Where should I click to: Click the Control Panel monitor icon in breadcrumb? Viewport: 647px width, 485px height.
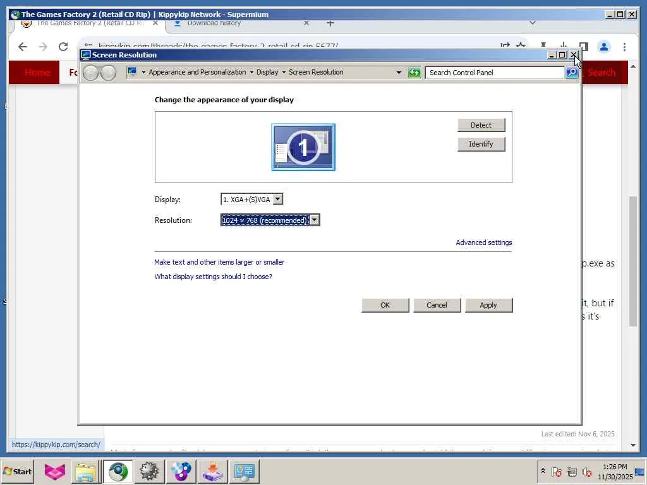132,72
